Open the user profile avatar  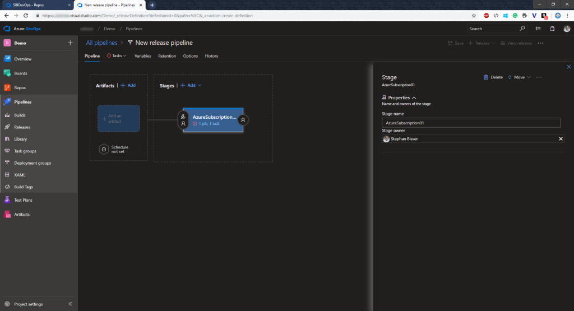567,29
